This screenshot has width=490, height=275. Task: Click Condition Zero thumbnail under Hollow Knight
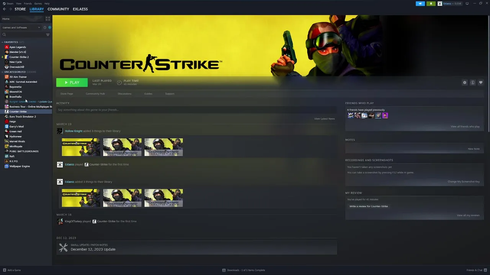tap(122, 147)
